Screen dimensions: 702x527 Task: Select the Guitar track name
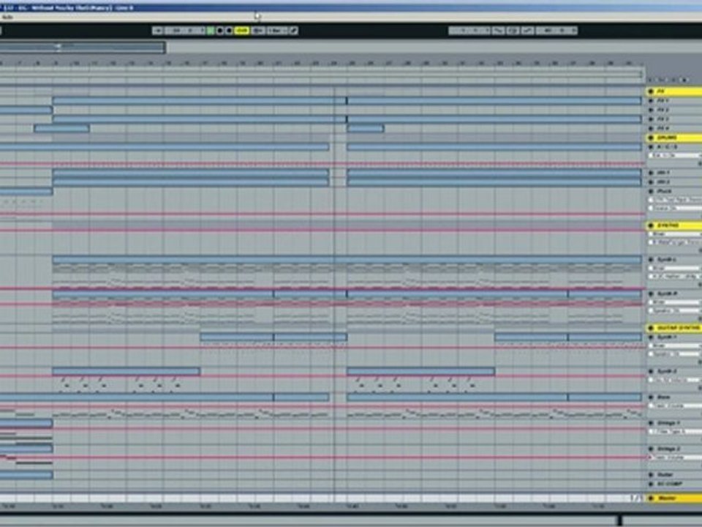click(665, 474)
